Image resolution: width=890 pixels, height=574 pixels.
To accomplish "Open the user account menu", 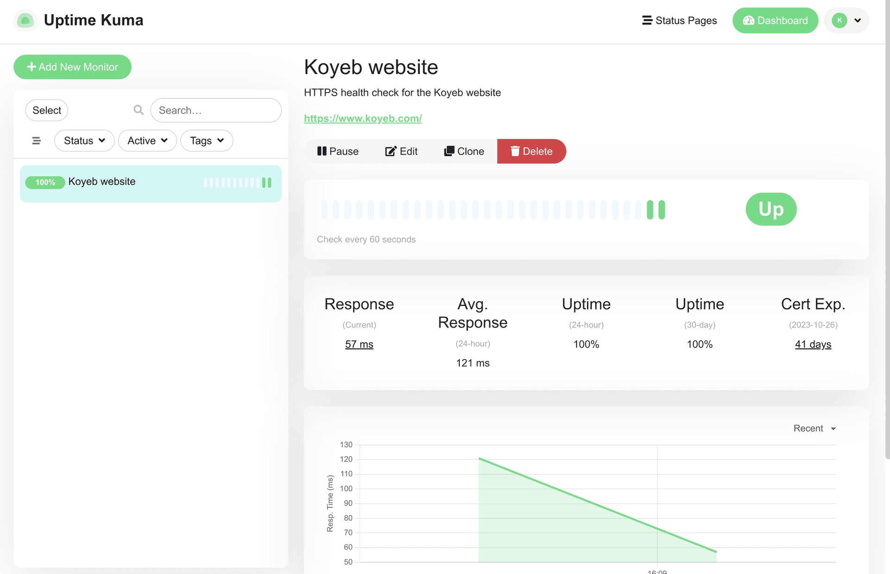I will pyautogui.click(x=846, y=20).
